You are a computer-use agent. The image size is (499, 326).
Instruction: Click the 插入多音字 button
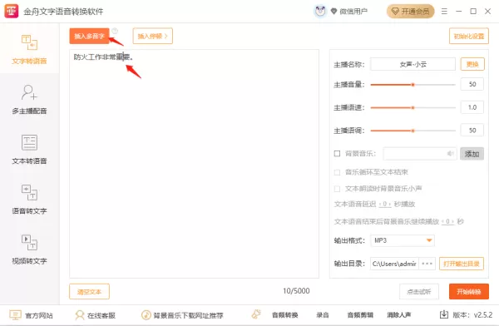(90, 36)
